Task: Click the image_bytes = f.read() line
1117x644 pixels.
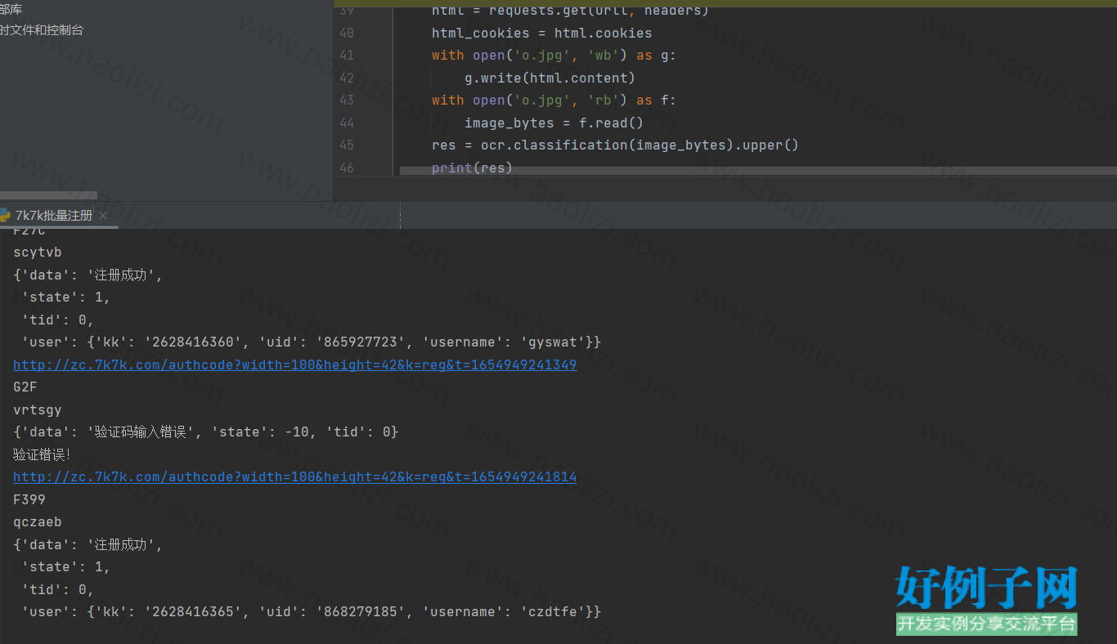Action: (554, 123)
